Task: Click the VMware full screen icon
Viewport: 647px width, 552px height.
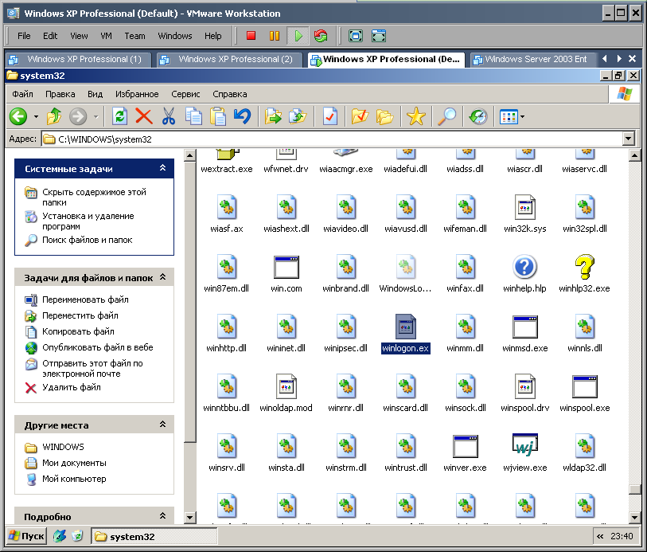Action: tap(356, 36)
